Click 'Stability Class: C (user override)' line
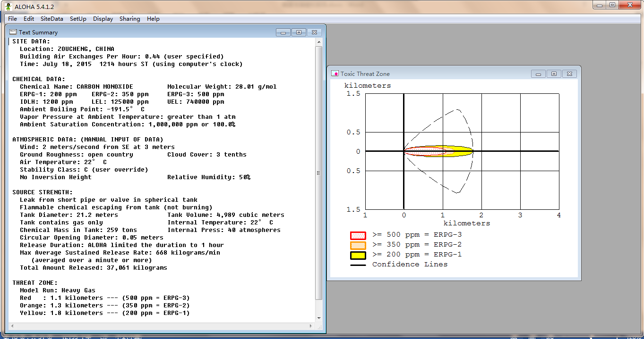This screenshot has height=339, width=644. click(x=84, y=170)
